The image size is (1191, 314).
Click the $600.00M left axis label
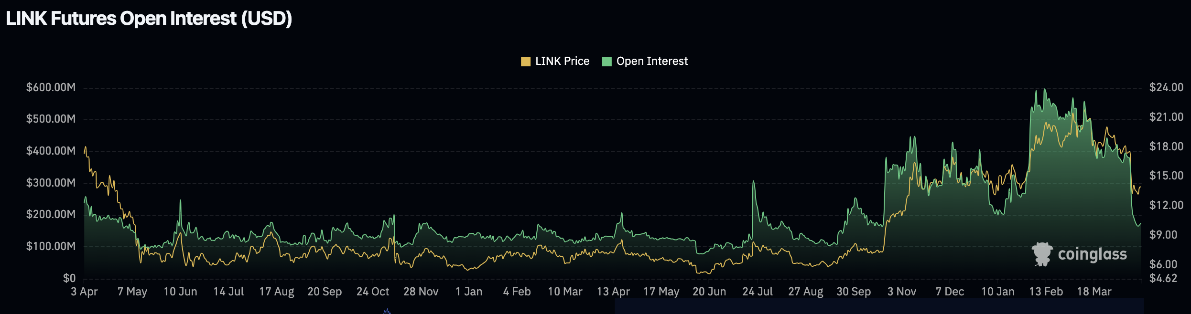[x=51, y=87]
